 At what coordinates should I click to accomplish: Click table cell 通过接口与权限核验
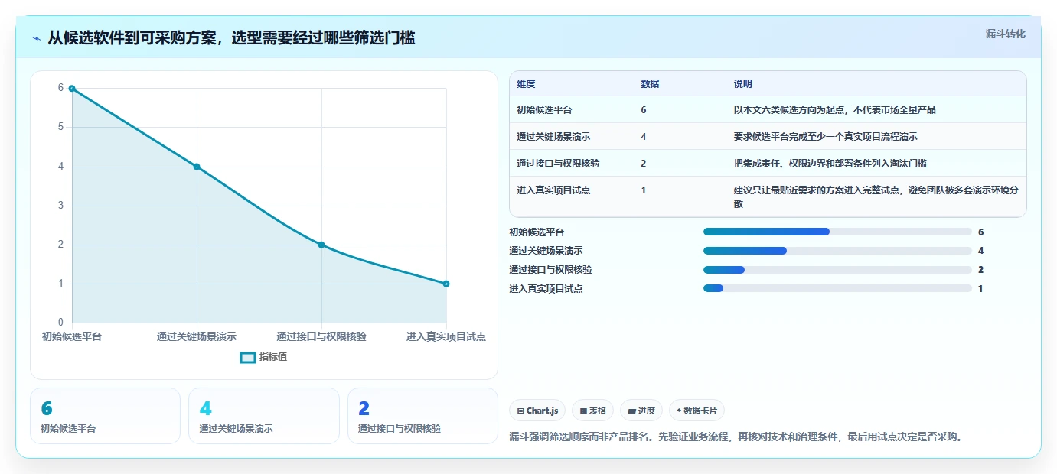click(558, 164)
